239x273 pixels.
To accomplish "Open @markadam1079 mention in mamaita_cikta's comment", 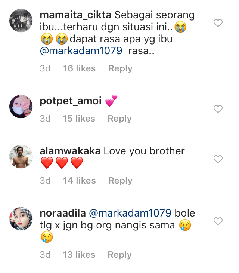I will [x=81, y=51].
